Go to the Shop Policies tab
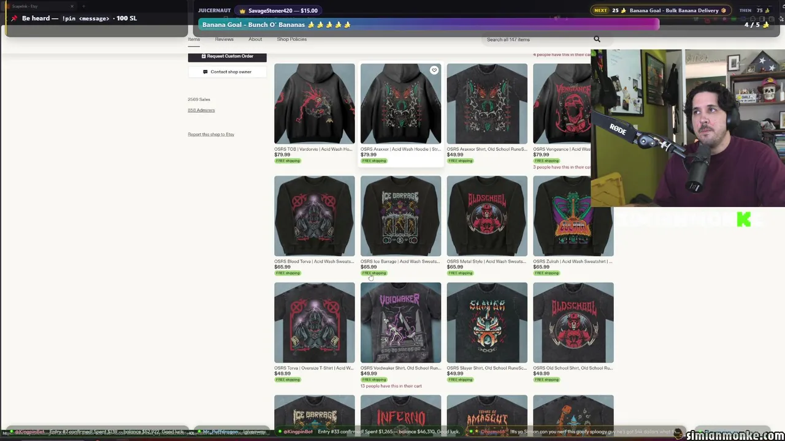The height and width of the screenshot is (441, 785). (292, 39)
